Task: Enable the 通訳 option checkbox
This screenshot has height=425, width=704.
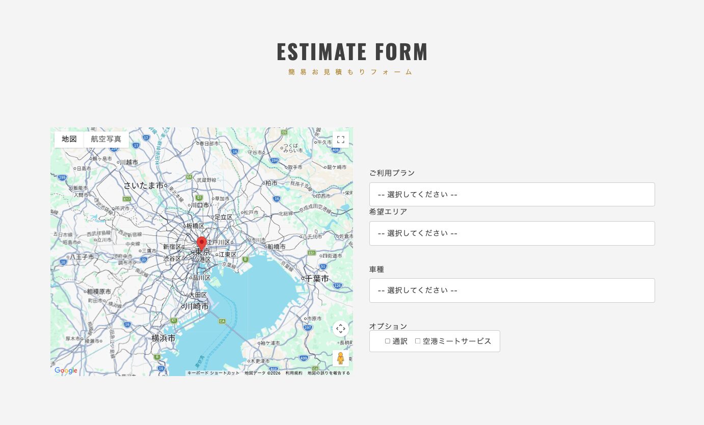Action: coord(388,341)
